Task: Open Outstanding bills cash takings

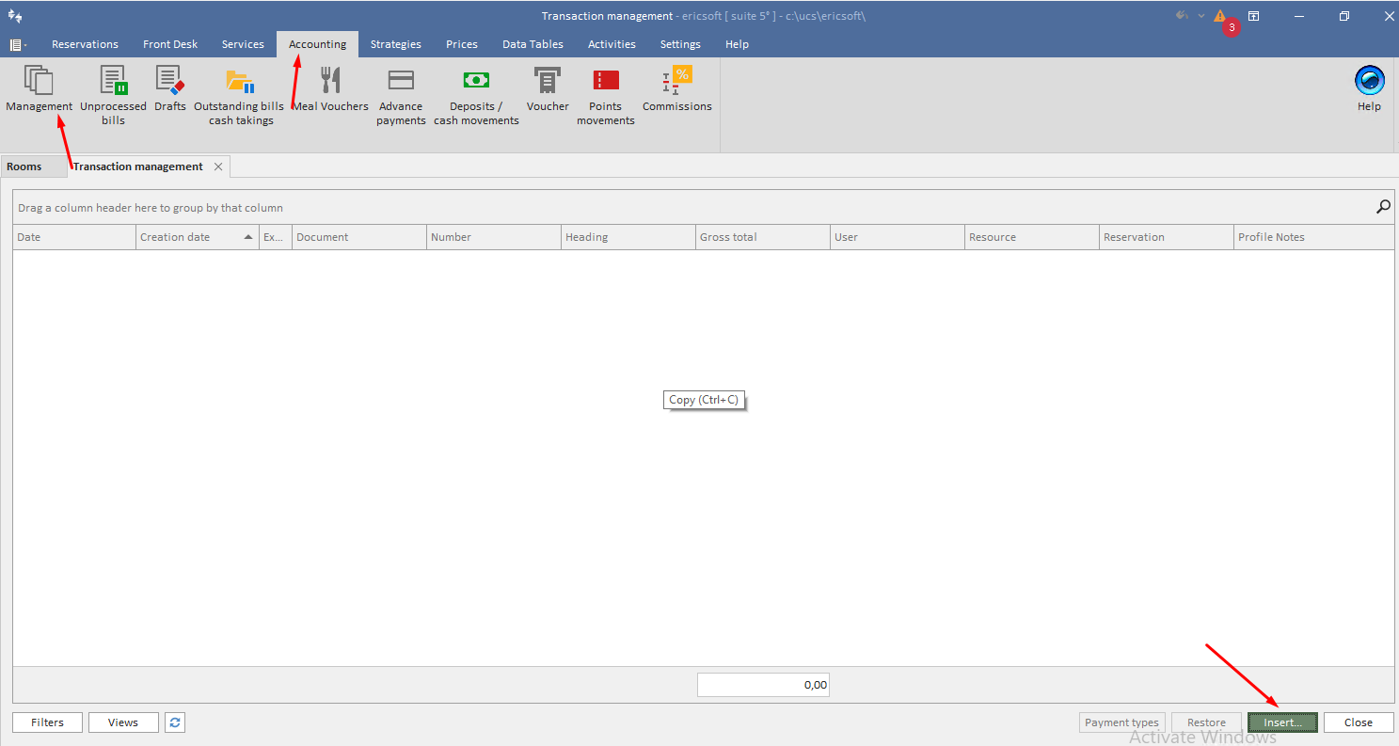Action: point(239,96)
